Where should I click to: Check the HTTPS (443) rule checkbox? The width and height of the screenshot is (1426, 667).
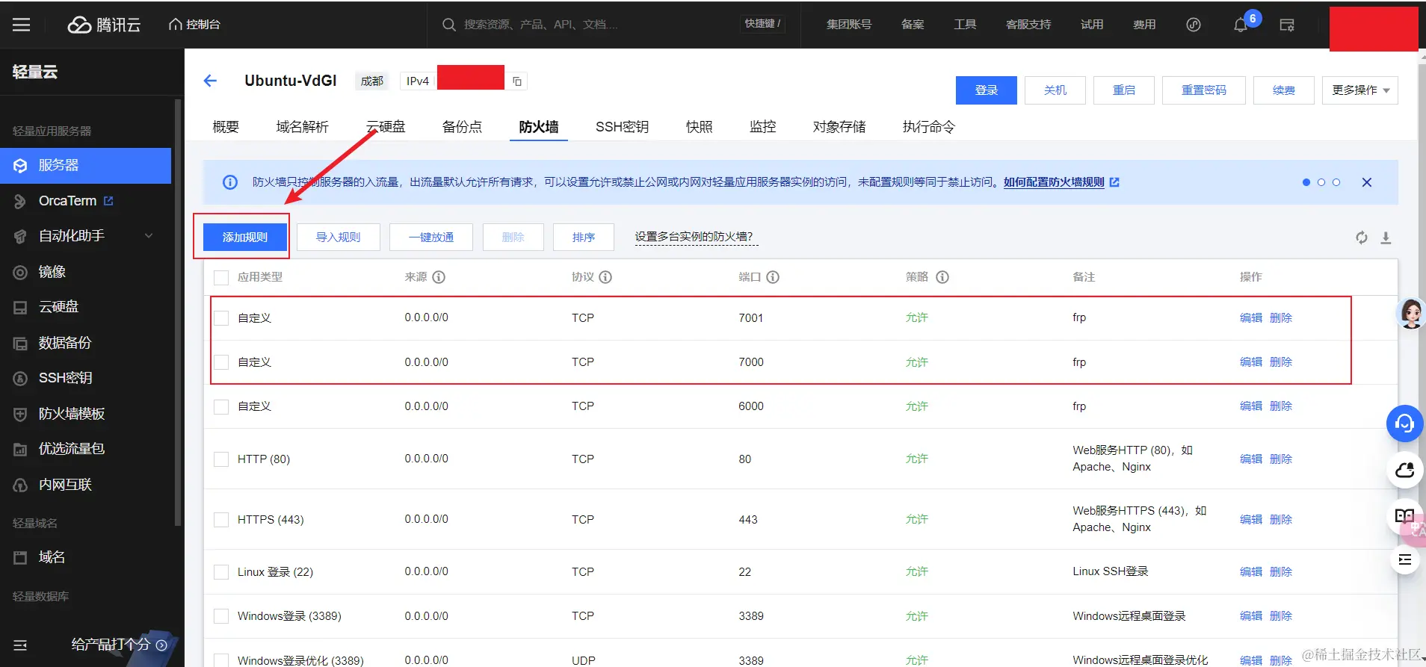[221, 520]
